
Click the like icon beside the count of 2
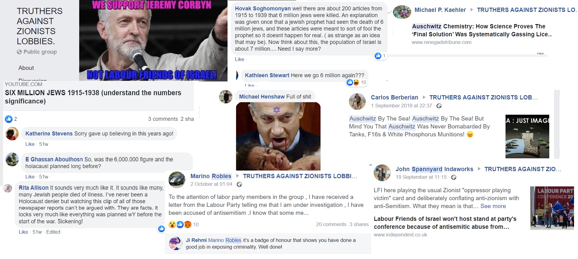[x=9, y=119]
